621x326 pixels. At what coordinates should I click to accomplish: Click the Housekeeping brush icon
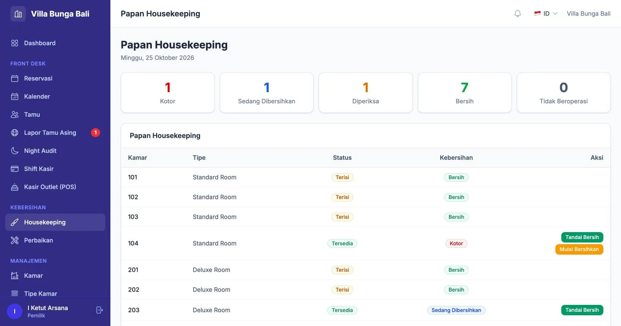tap(15, 222)
